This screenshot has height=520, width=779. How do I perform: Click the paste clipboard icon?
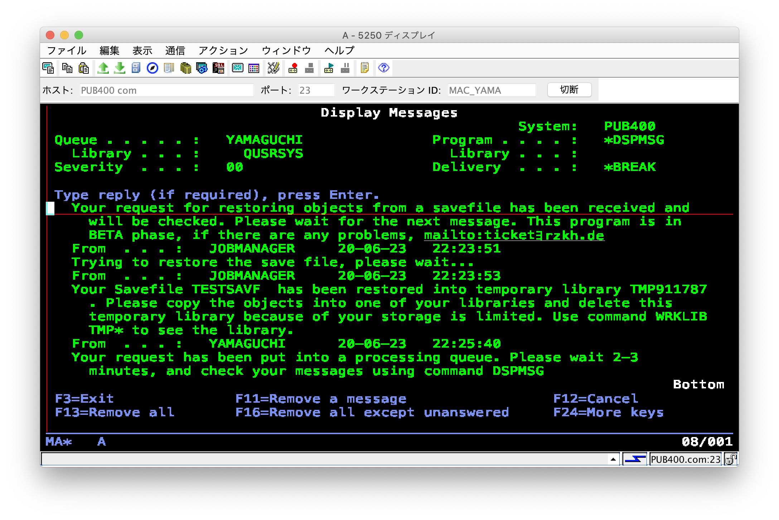[84, 68]
